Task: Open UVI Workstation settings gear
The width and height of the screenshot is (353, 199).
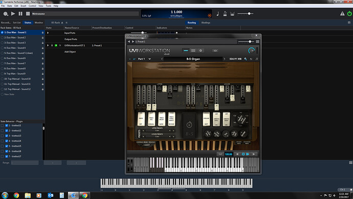Action: 201,51
